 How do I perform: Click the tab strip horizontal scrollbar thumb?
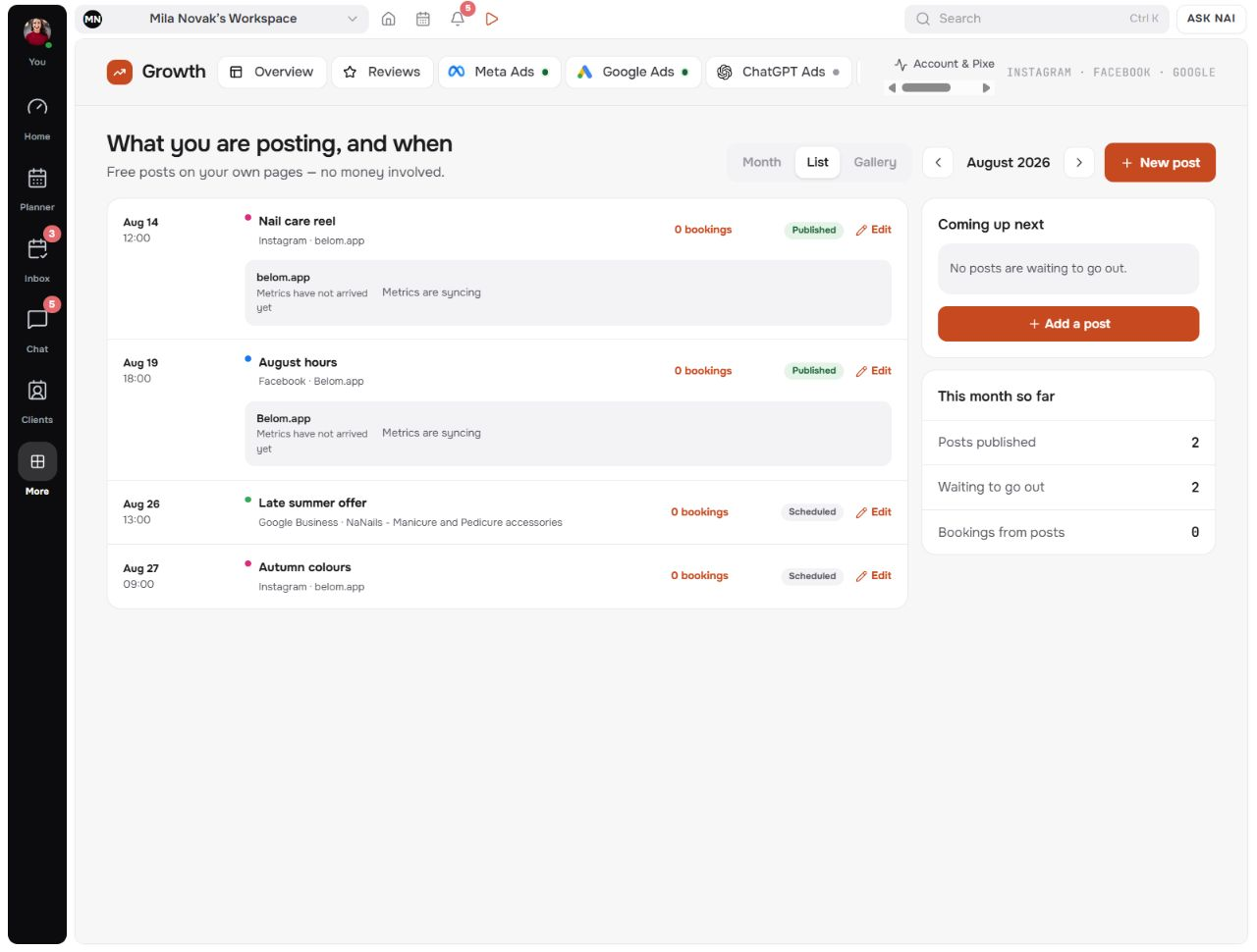pos(926,87)
